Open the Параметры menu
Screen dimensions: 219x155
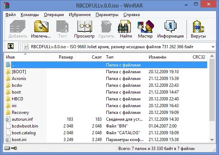pyautogui.click(x=107, y=15)
